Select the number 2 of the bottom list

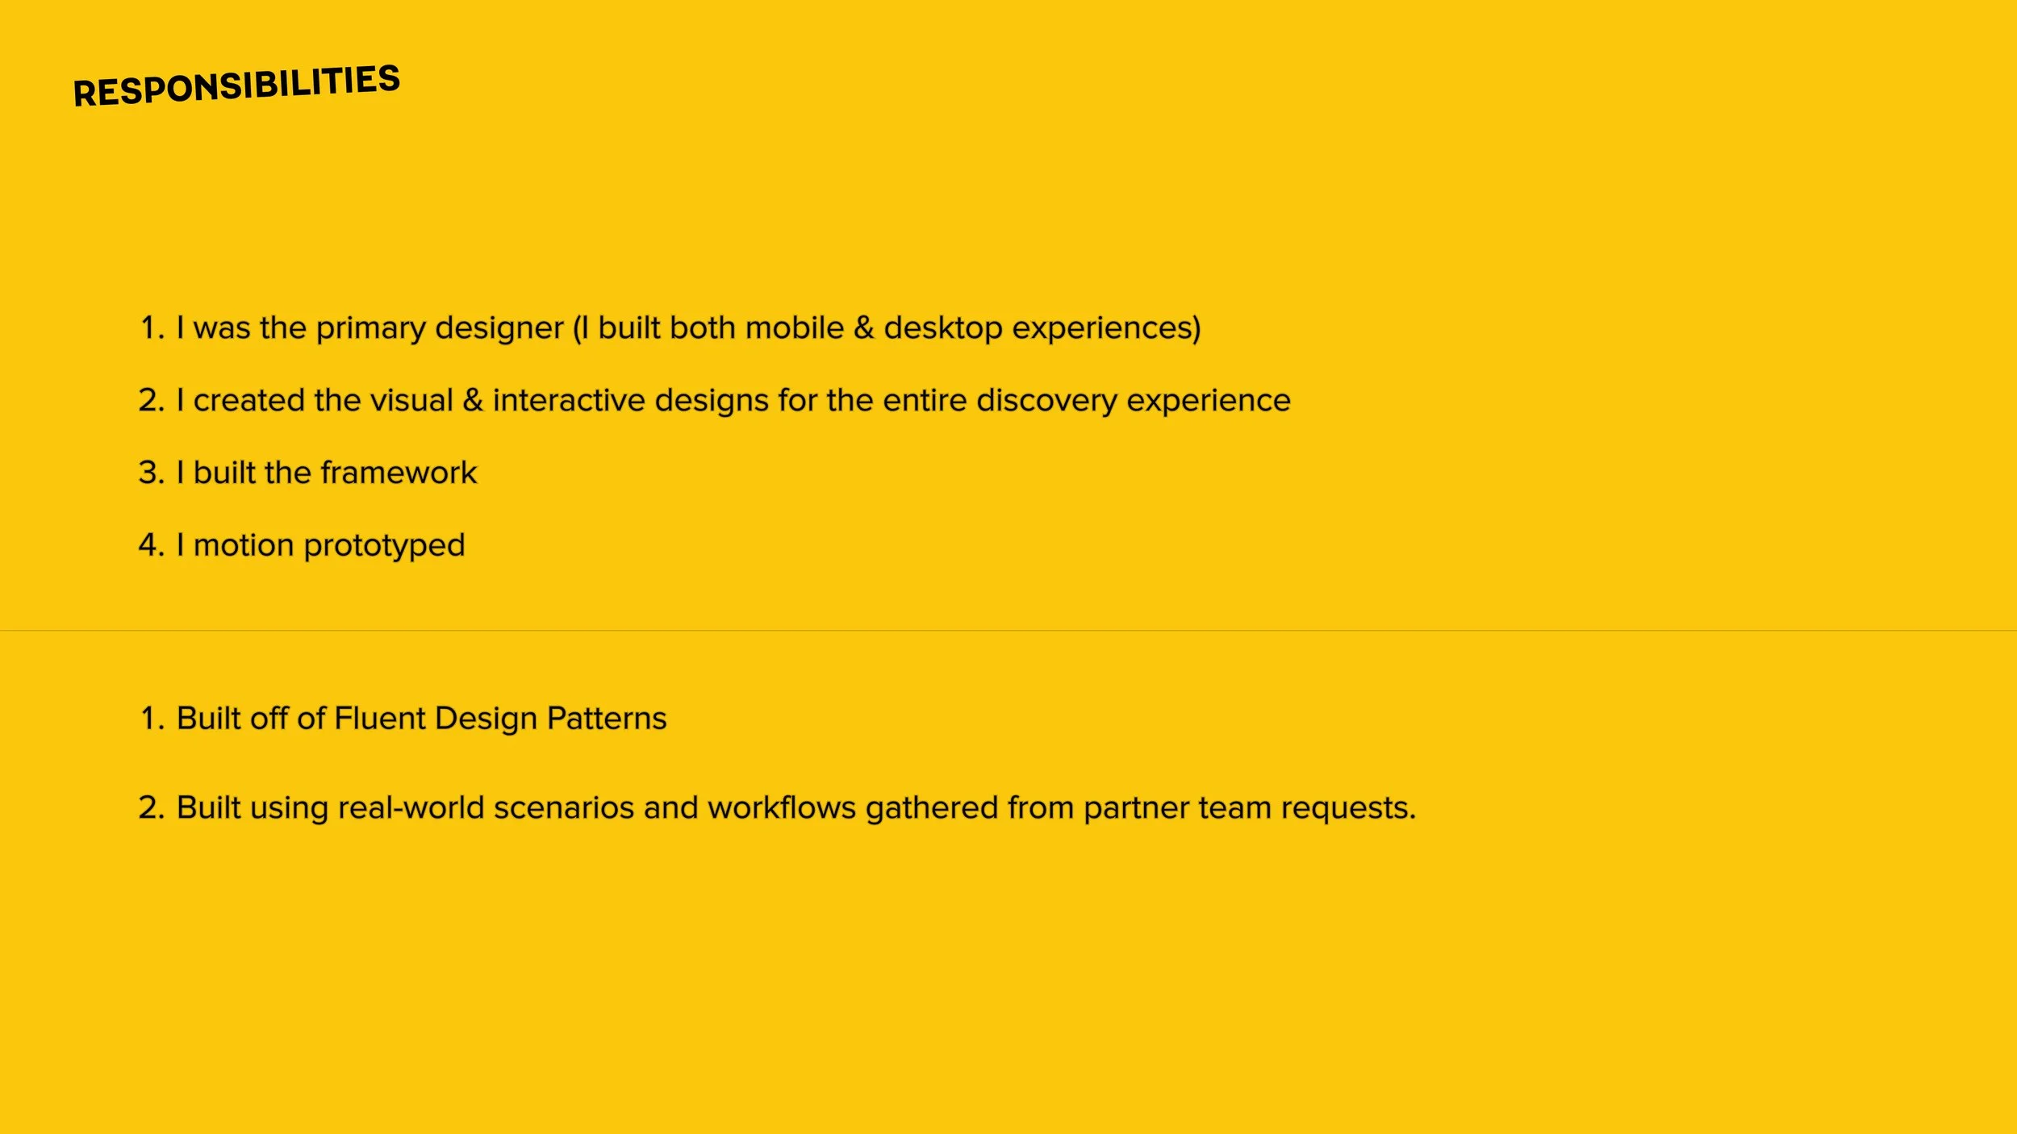(152, 807)
